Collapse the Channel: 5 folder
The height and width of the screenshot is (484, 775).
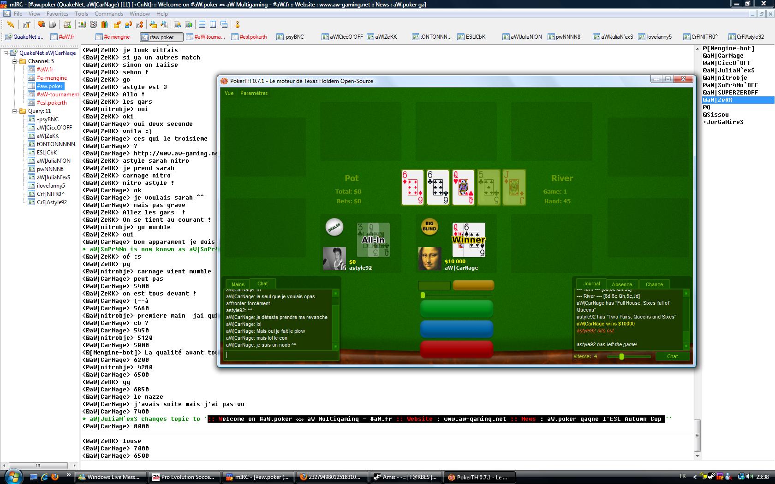[x=14, y=61]
